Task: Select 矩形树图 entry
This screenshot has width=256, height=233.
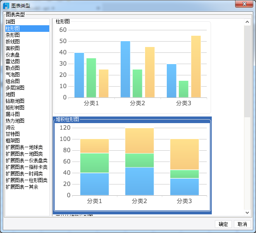Action: pos(27,108)
